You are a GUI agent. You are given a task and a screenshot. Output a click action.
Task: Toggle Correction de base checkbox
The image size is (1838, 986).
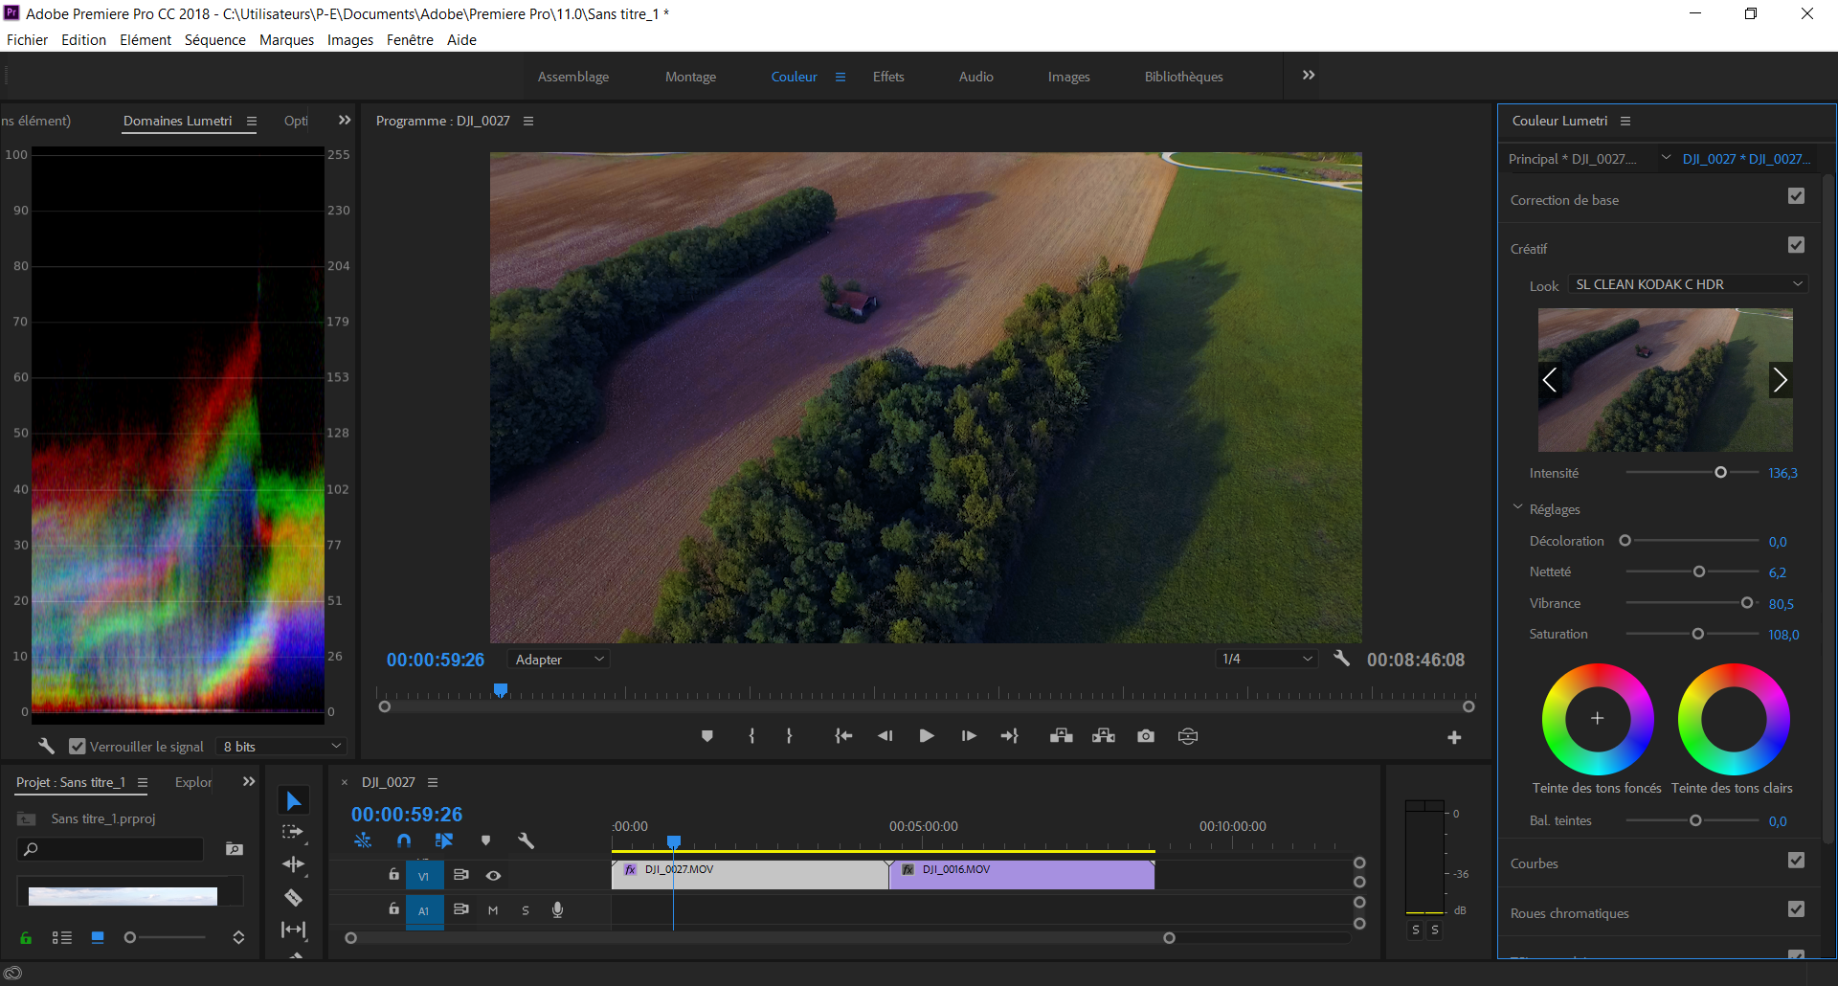point(1796,196)
